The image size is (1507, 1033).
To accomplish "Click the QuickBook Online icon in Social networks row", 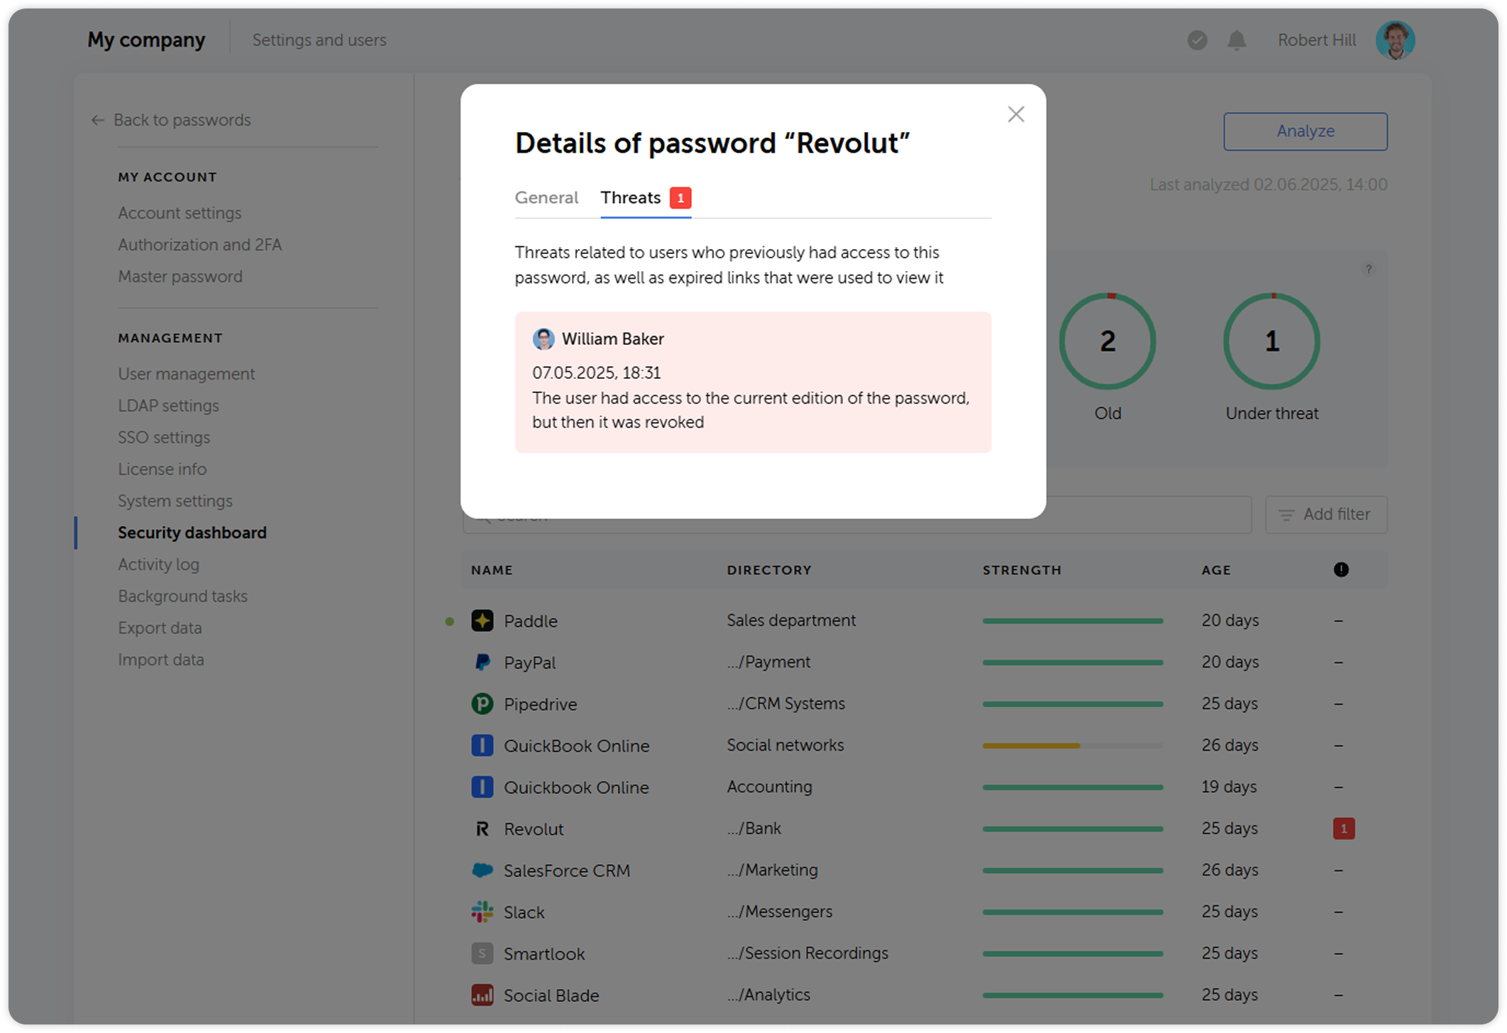I will [x=482, y=746].
